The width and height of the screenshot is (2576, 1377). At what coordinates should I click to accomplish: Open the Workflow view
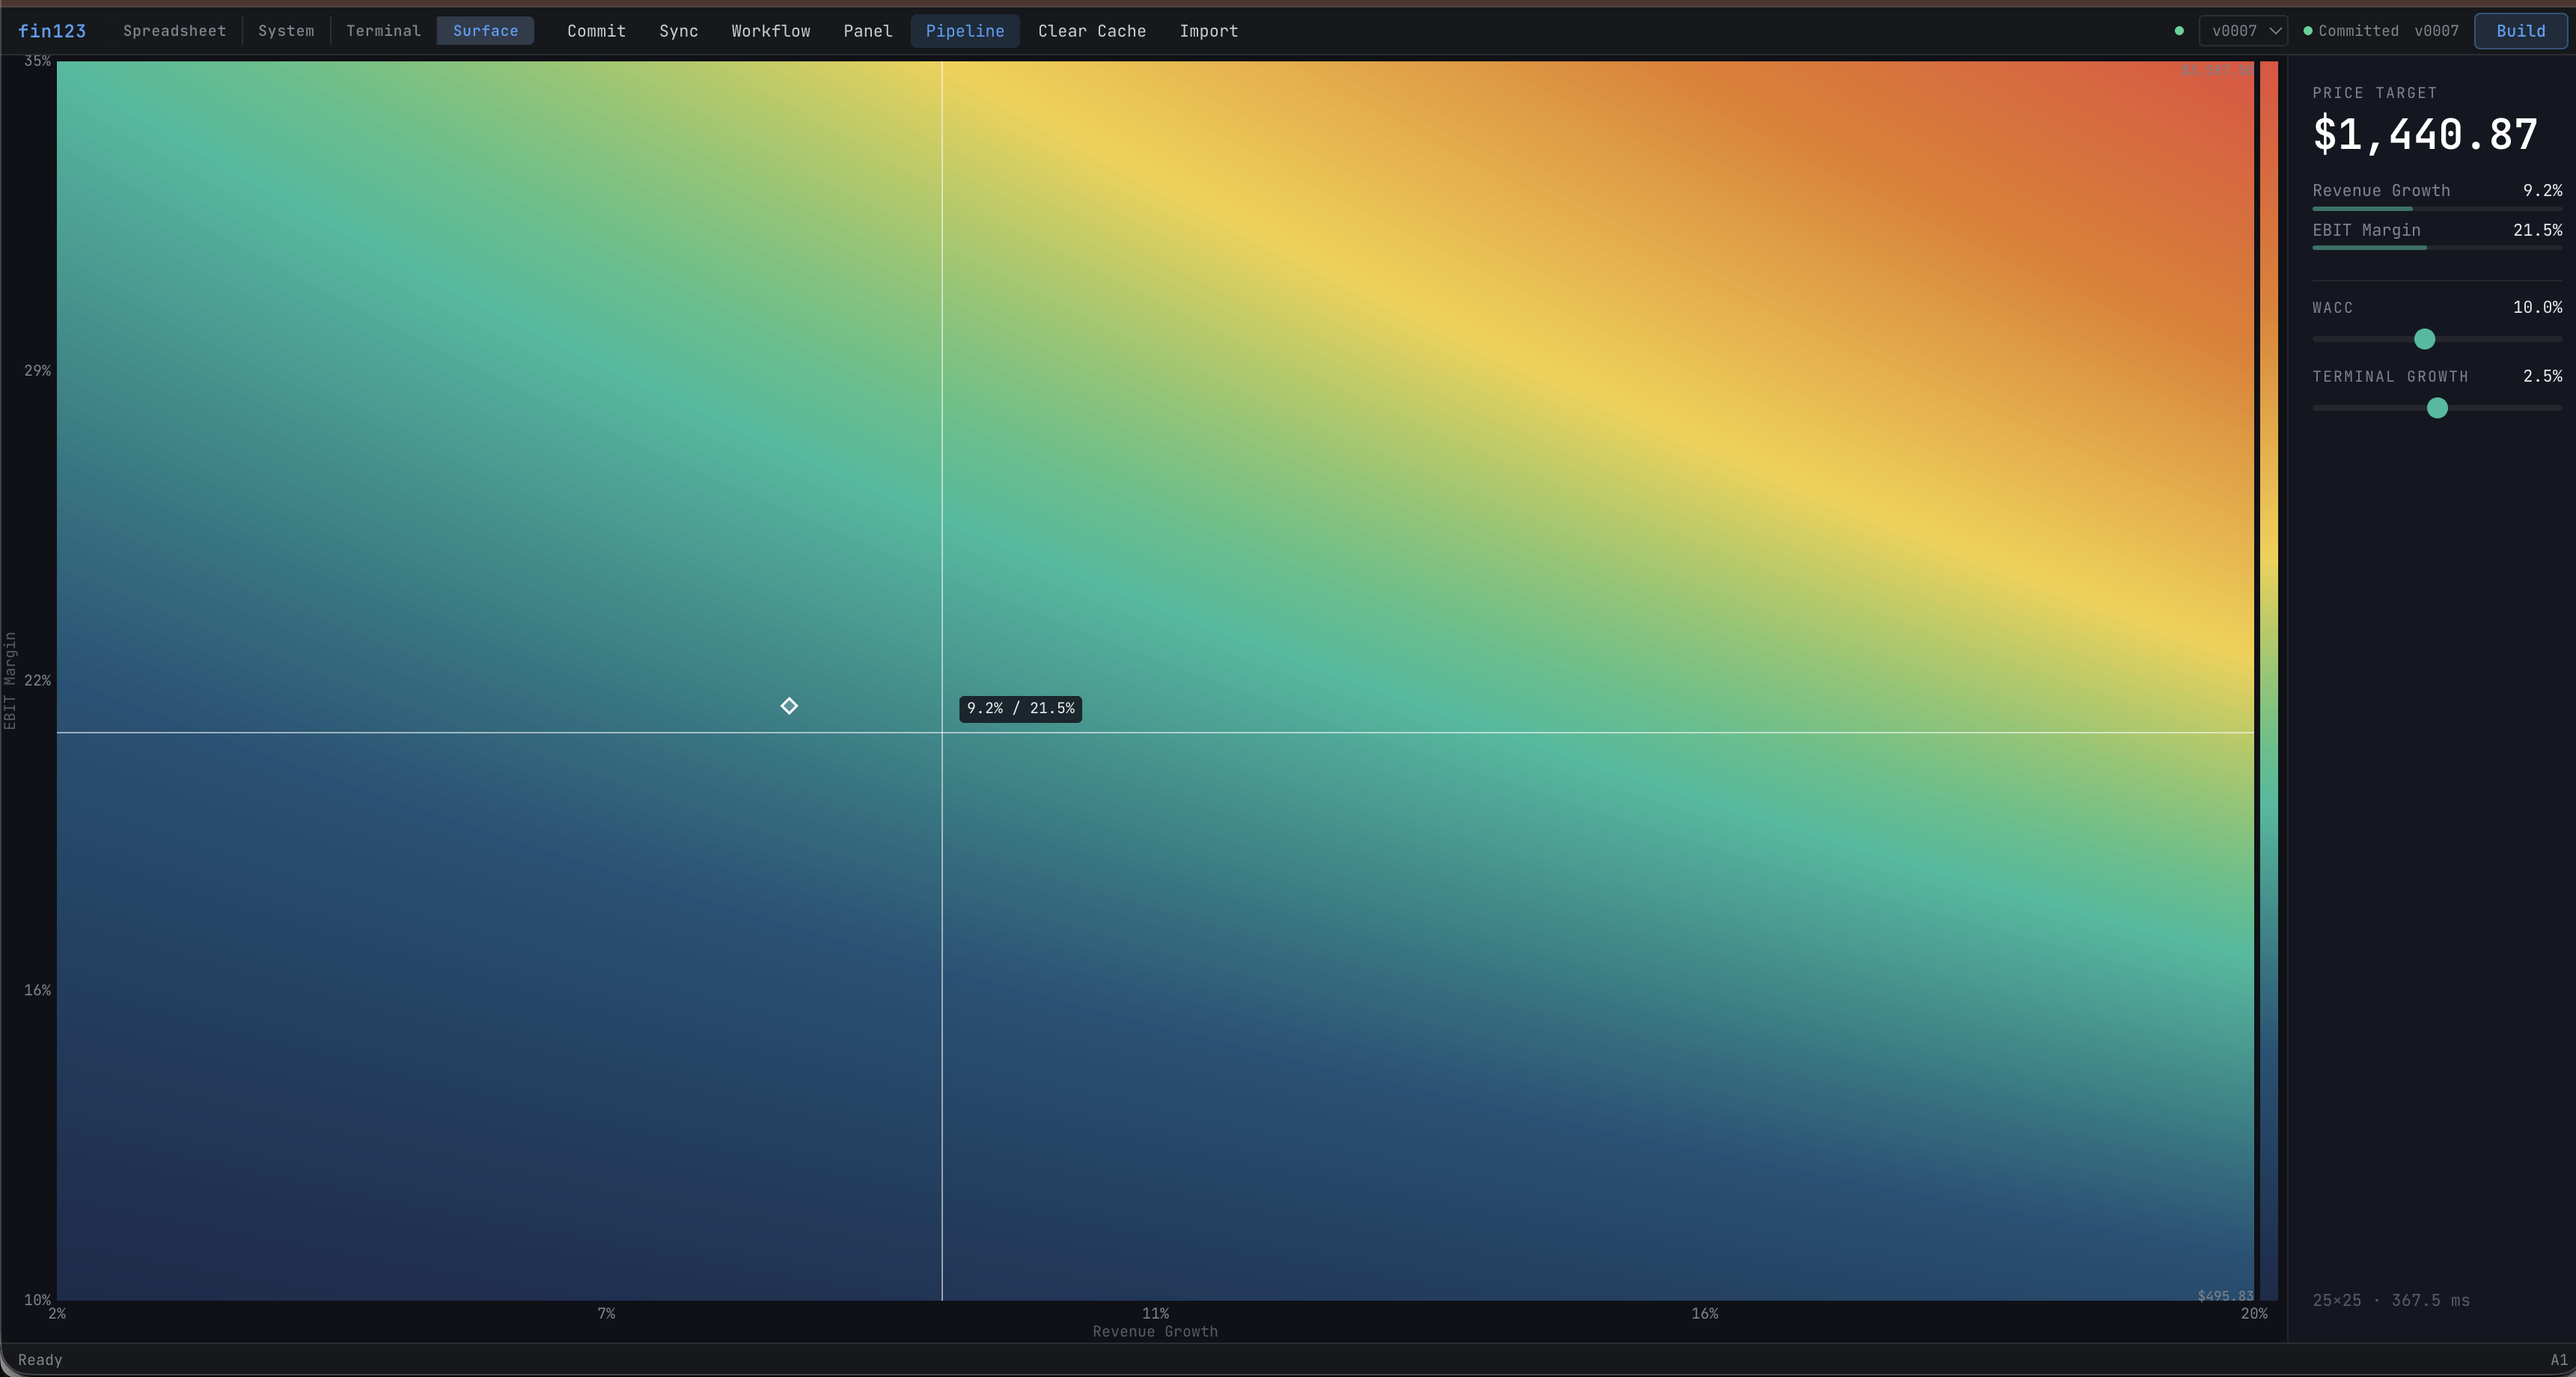click(x=770, y=30)
